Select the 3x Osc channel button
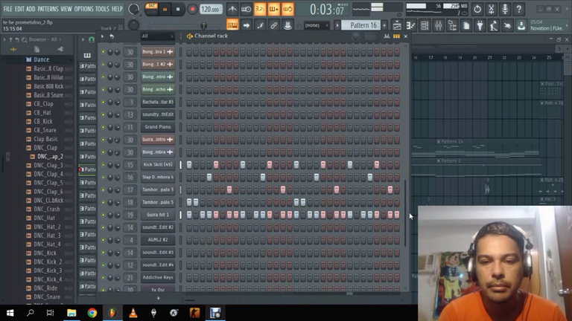The height and width of the screenshot is (321, 572). click(158, 289)
